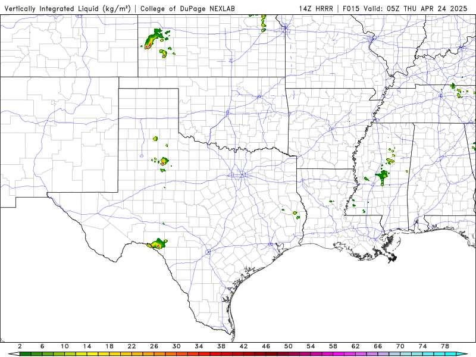This screenshot has width=476, height=357.
Task: Click legend value '74'
Action: point(422,346)
